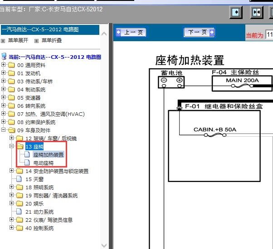Image resolution: width=273 pixels, height=249 pixels.
Task: Expand the 12 玻璃/车窗/后视镜 folder
Action: (11, 138)
